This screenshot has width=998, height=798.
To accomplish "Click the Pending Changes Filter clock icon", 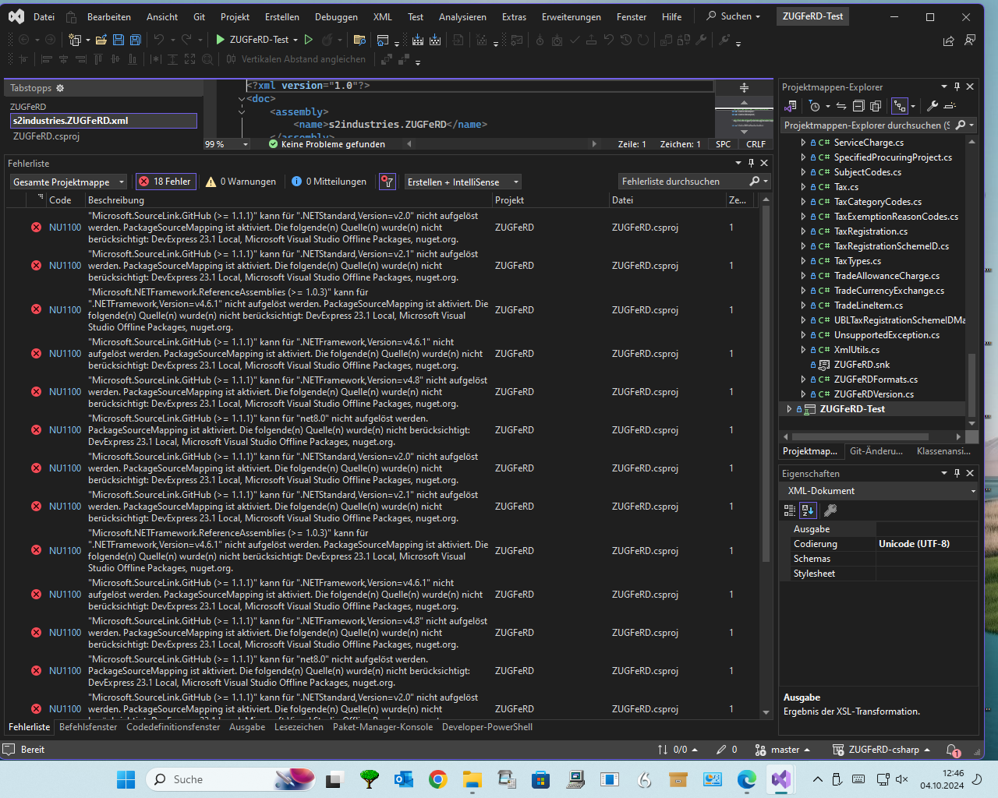I will coord(815,106).
